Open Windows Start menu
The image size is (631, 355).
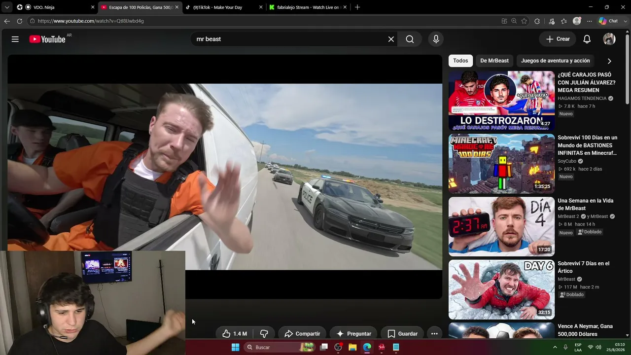(235, 347)
